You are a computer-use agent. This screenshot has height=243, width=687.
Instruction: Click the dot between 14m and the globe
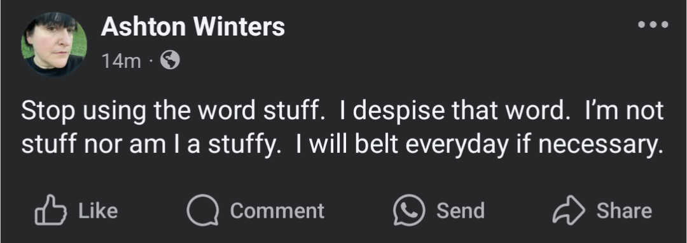[x=151, y=62]
